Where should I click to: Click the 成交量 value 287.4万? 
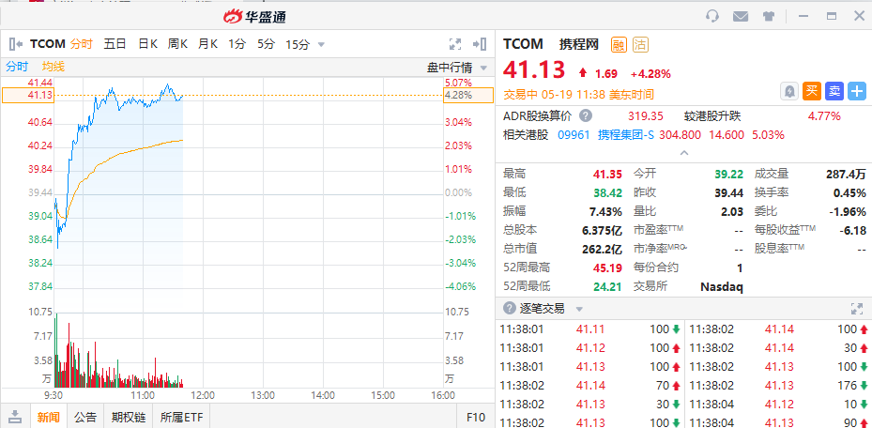[846, 175]
